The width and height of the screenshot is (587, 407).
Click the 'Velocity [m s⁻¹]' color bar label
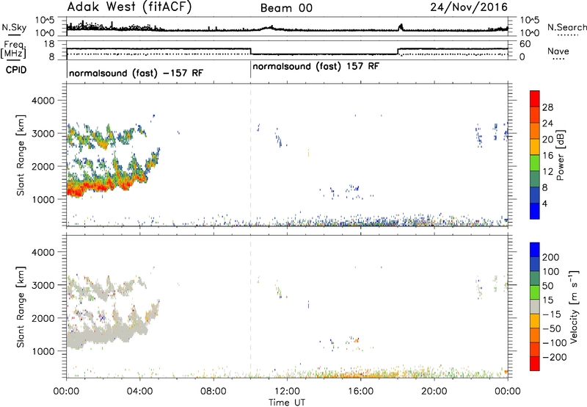[574, 306]
